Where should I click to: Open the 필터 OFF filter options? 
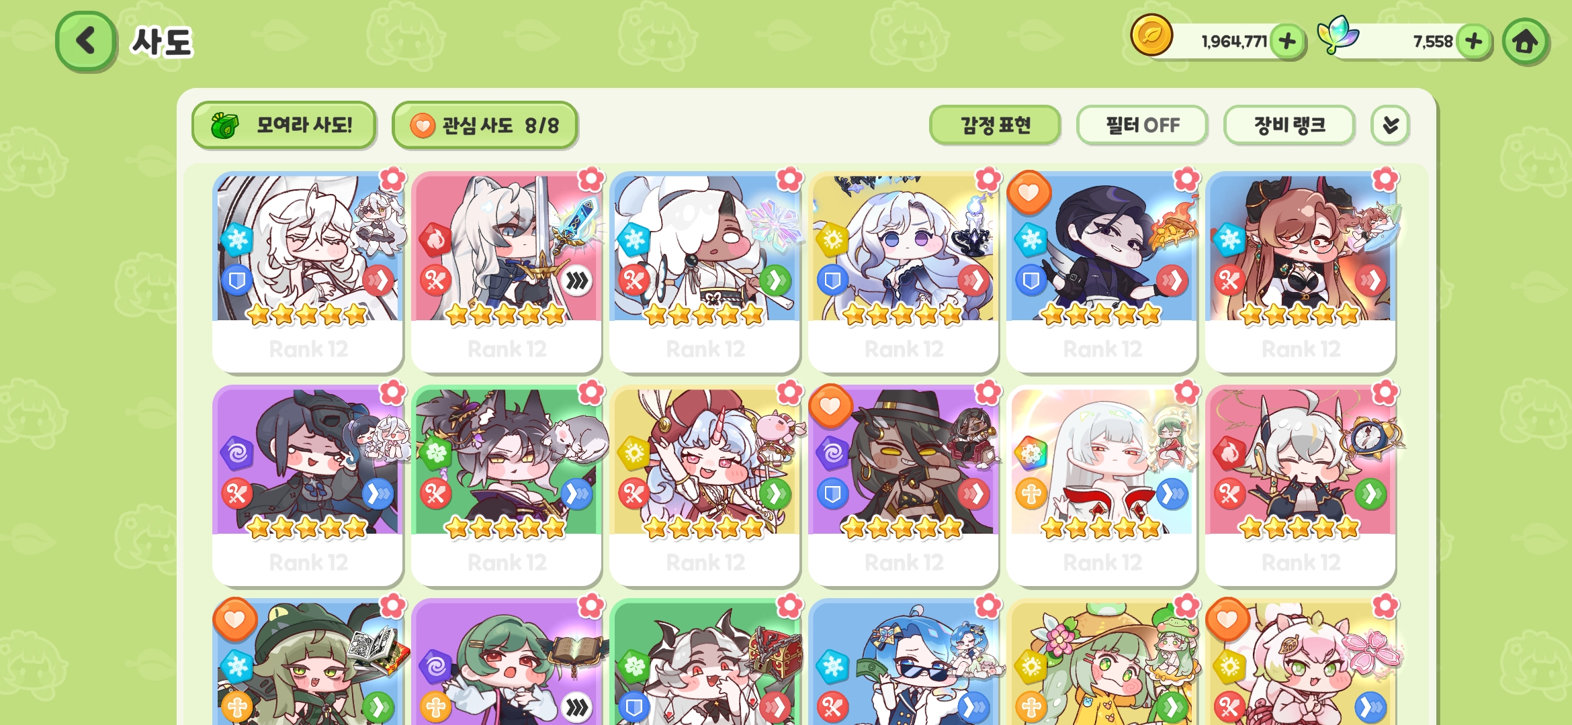click(1142, 125)
